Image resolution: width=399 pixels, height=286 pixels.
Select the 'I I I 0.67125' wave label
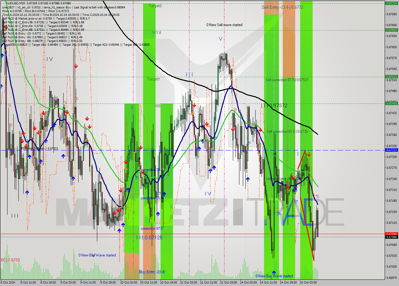coord(149,238)
